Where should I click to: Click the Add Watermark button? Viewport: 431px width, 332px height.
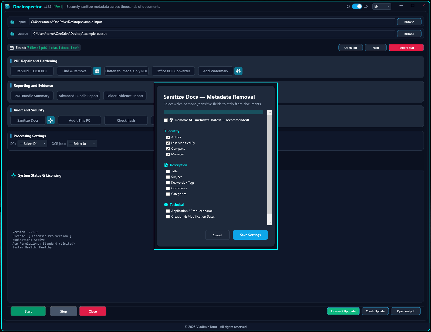(216, 71)
